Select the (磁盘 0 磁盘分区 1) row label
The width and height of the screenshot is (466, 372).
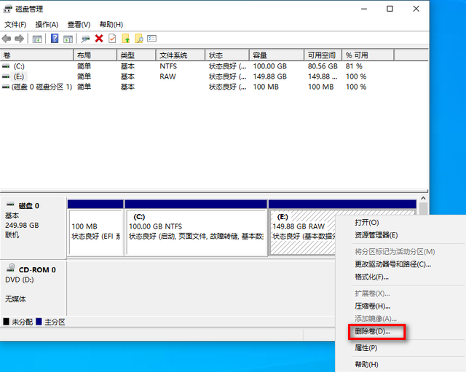(42, 87)
